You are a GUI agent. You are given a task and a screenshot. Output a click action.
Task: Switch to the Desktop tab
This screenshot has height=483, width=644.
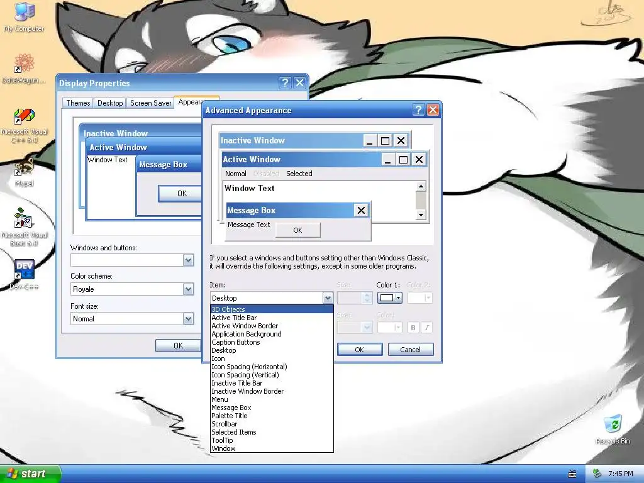click(x=110, y=103)
